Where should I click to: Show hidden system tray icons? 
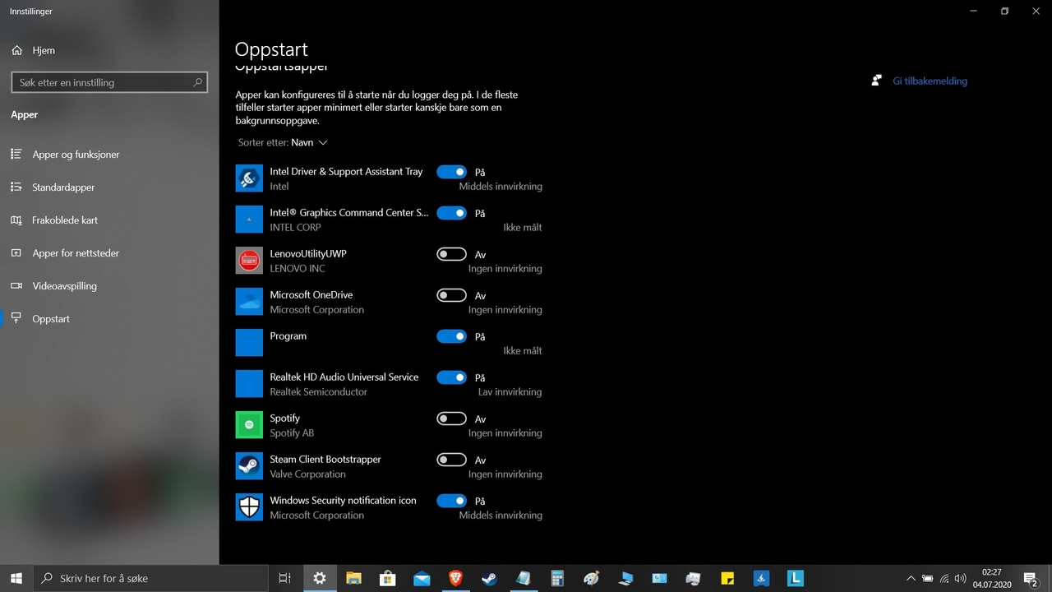coord(911,578)
